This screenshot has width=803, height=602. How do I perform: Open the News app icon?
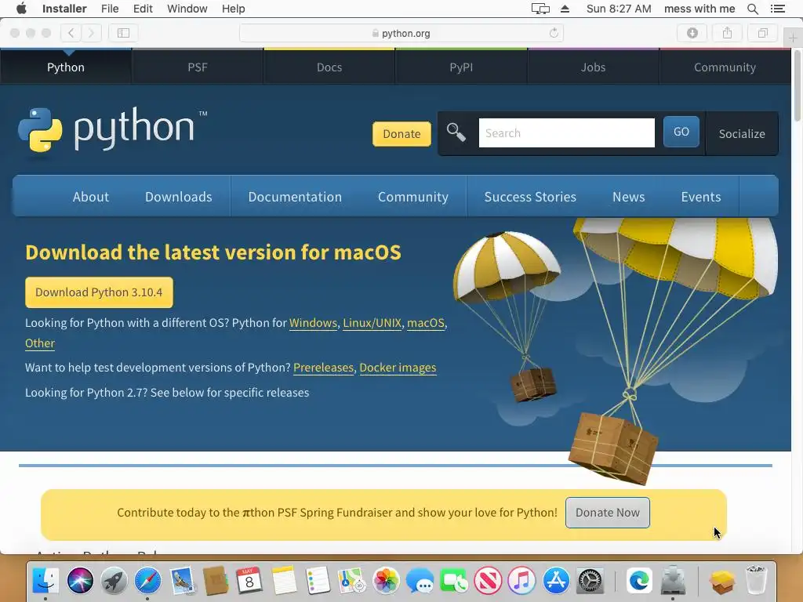point(488,581)
